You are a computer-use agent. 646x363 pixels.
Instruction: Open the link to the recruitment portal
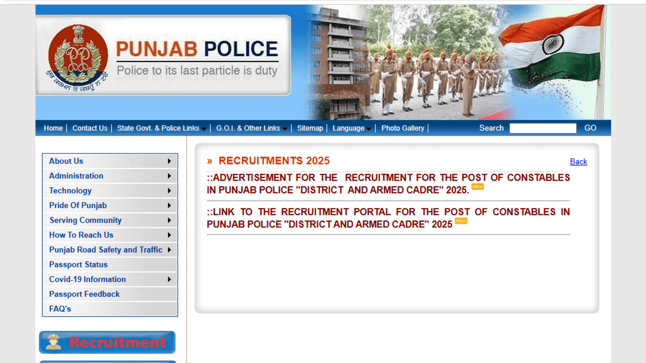point(388,218)
